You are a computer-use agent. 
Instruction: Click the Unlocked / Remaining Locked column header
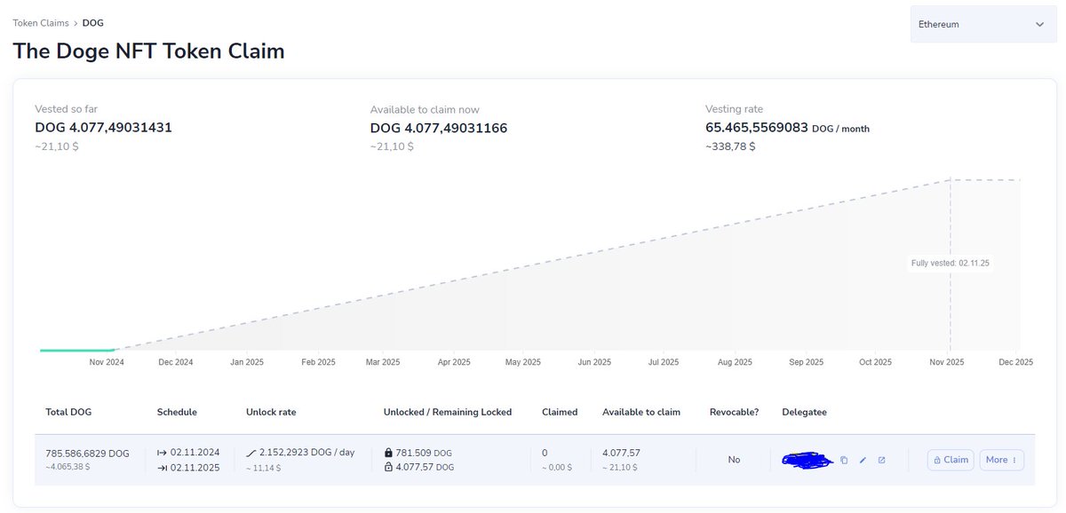[x=448, y=412]
